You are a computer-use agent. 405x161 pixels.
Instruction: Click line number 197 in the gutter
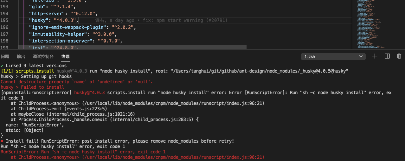click(4, 34)
